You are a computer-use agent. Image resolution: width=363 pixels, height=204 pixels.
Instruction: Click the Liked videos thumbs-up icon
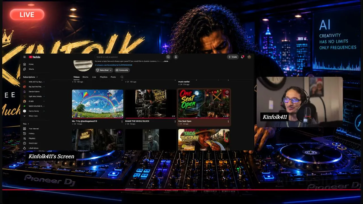pyautogui.click(x=25, y=148)
